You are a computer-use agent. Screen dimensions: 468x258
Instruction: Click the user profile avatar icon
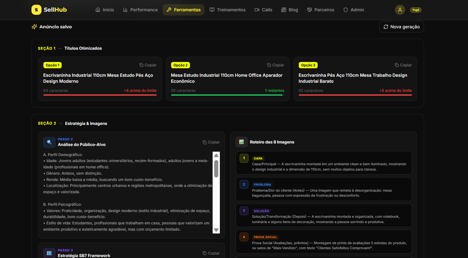click(400, 10)
